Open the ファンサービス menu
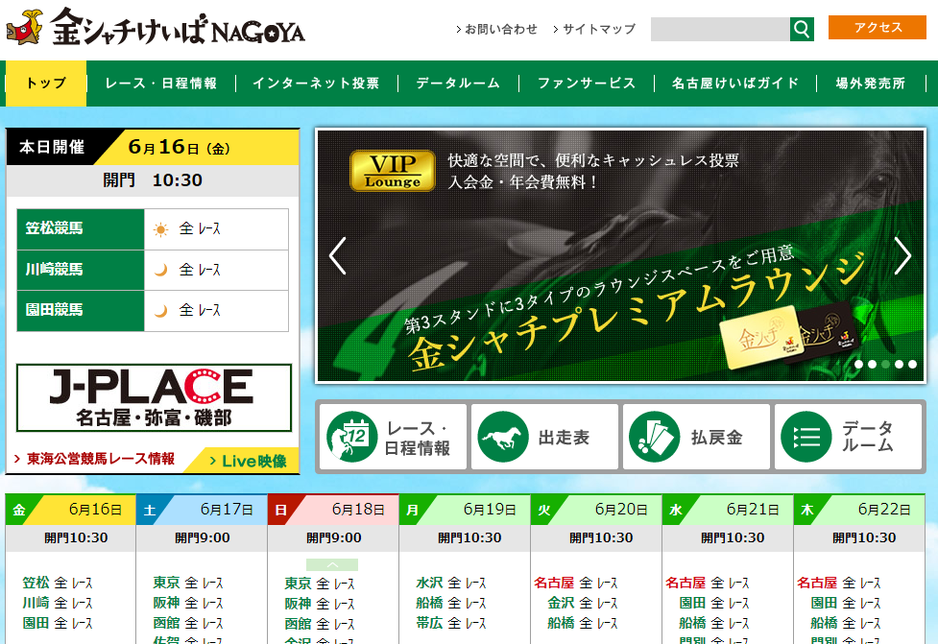938x644 pixels. click(x=587, y=83)
